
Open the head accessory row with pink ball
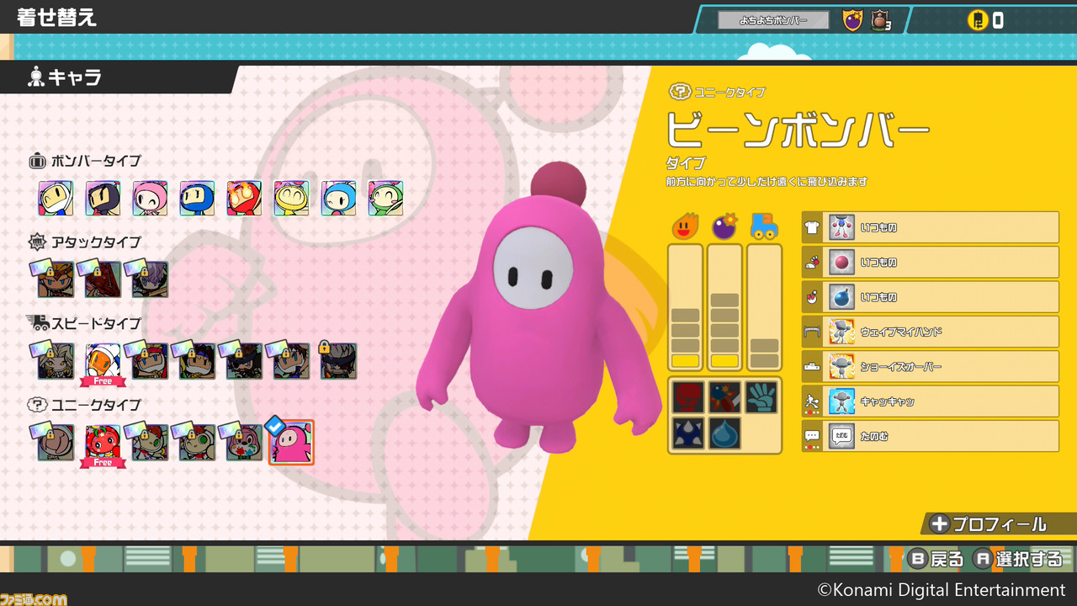930,262
